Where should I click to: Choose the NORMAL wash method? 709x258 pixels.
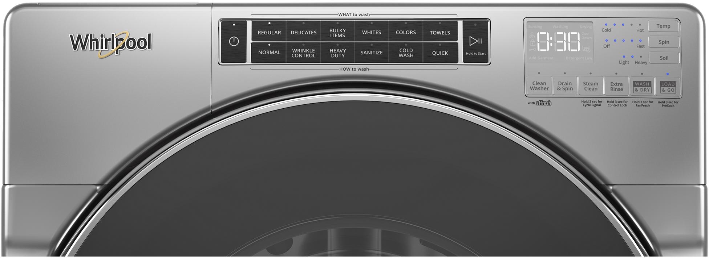tap(269, 53)
